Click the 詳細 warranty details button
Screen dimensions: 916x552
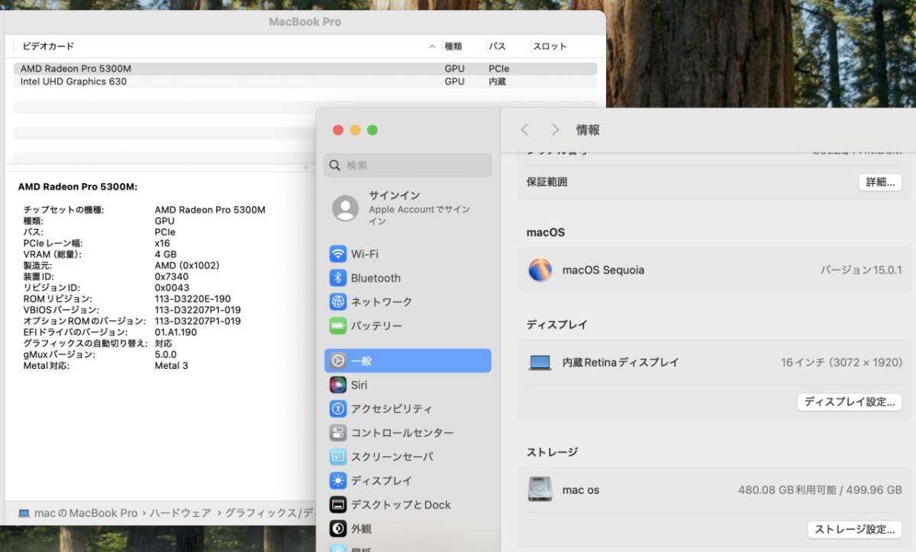[x=879, y=182]
